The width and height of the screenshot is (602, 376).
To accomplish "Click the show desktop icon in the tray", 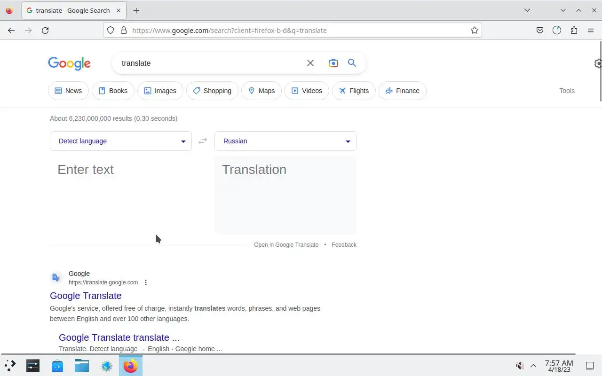I will point(590,366).
